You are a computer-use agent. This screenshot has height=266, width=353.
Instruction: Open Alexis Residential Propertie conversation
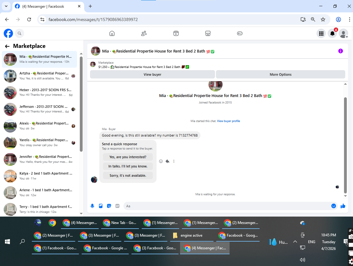coord(39,126)
